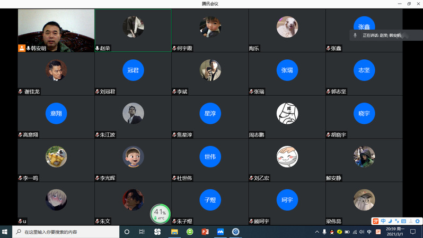This screenshot has width=423, height=238.
Task: Toggle the microphone icon next to 赵荣
Action: point(97,48)
